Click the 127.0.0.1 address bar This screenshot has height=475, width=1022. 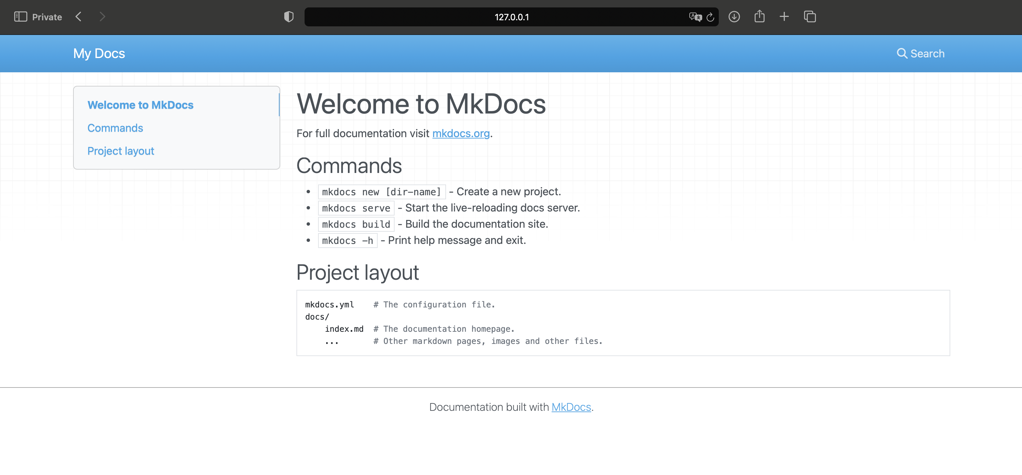coord(511,17)
